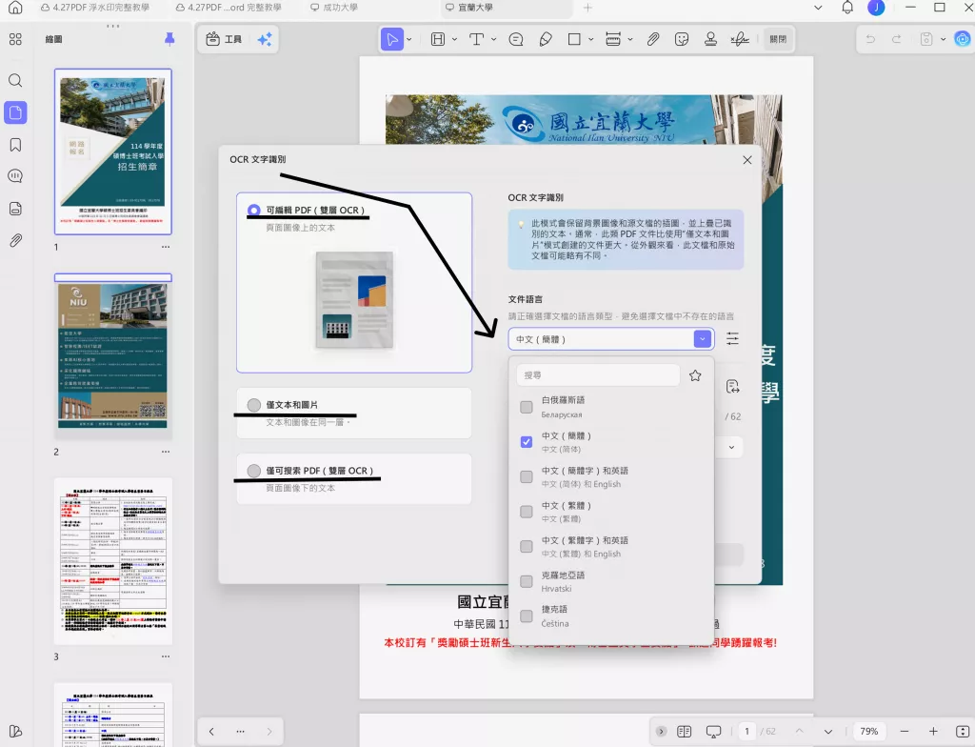Select the stamp tool

[710, 39]
